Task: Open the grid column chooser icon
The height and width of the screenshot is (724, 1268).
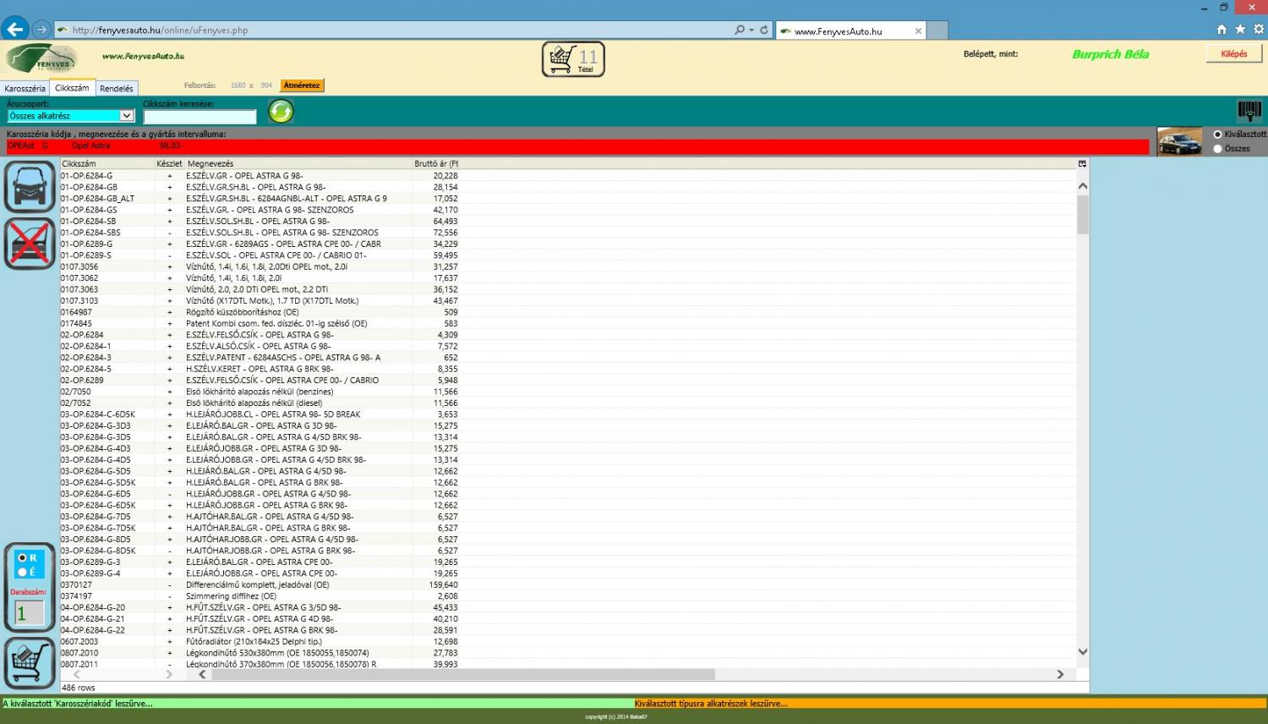Action: (1082, 164)
